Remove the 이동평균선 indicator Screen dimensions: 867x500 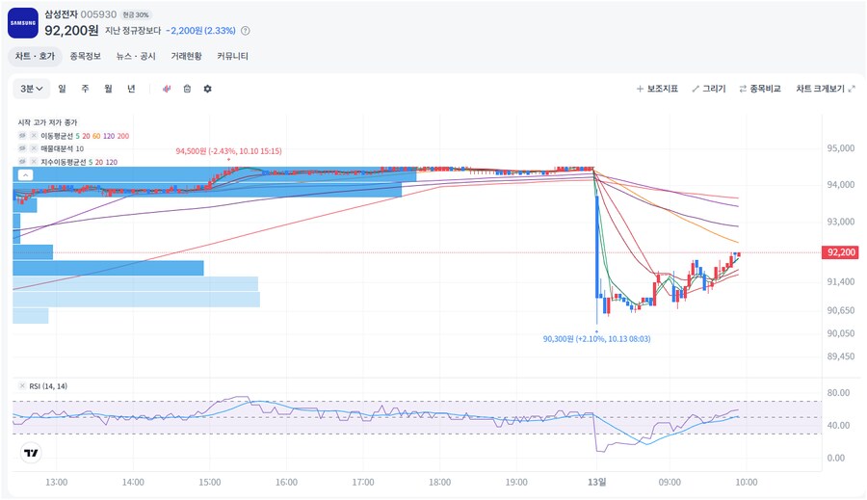34,136
